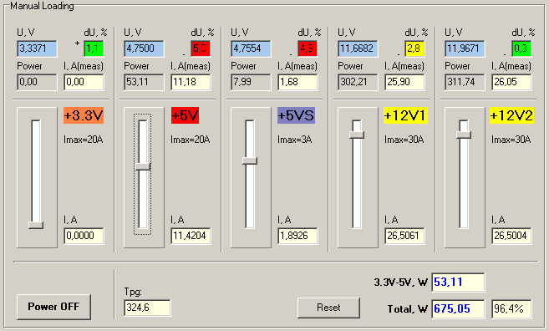
Task: Click the +12V2 current field showing 26,5004
Action: pos(511,236)
